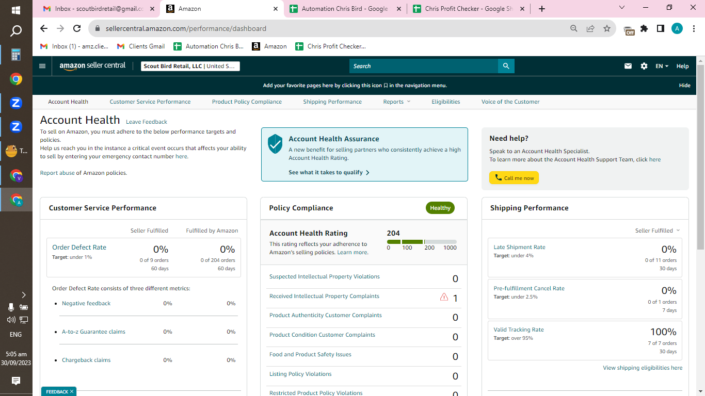
Task: Click the Amazon Seller Central logo
Action: click(92, 66)
